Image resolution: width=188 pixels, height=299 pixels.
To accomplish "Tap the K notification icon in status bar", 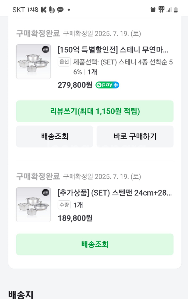I will pyautogui.click(x=44, y=10).
